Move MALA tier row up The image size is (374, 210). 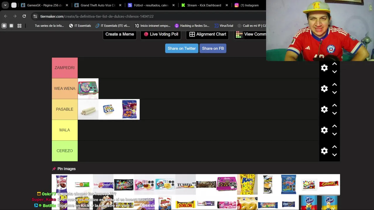click(x=335, y=126)
